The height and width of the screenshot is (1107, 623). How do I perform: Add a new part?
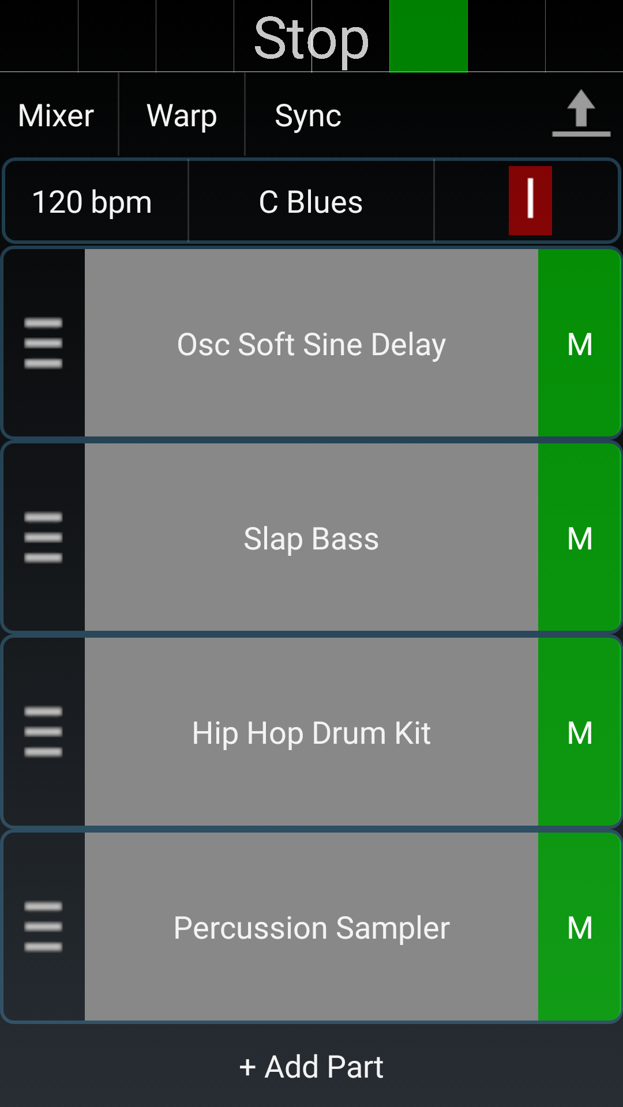click(311, 1066)
